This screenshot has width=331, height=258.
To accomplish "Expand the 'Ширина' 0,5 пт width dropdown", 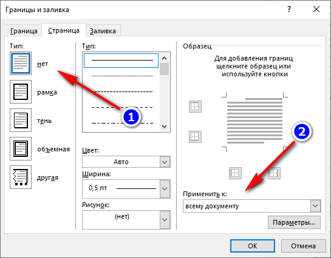I will (x=126, y=189).
